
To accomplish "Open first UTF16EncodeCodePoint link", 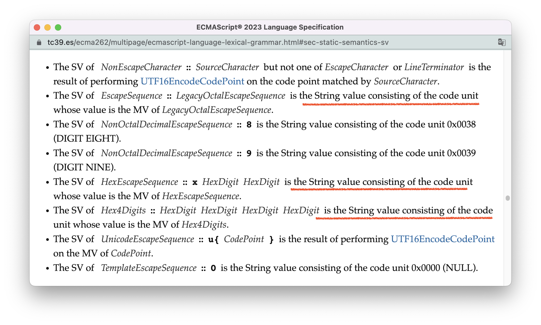I will pos(192,81).
